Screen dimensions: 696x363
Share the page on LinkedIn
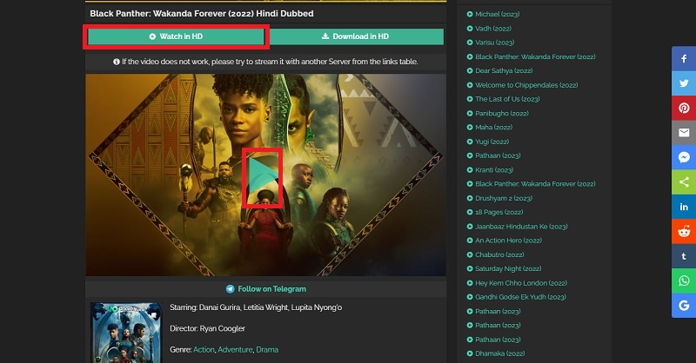click(x=684, y=207)
